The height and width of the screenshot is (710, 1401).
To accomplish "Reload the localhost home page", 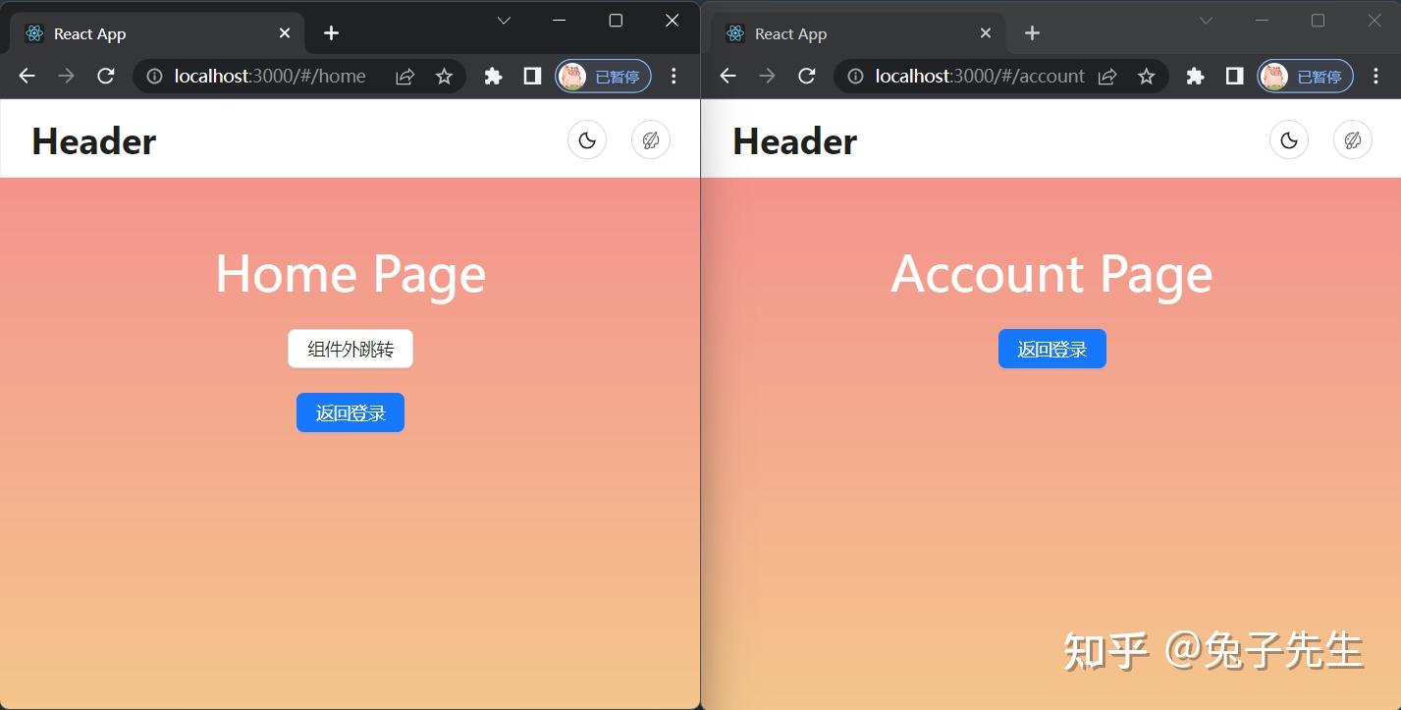I will (x=106, y=76).
